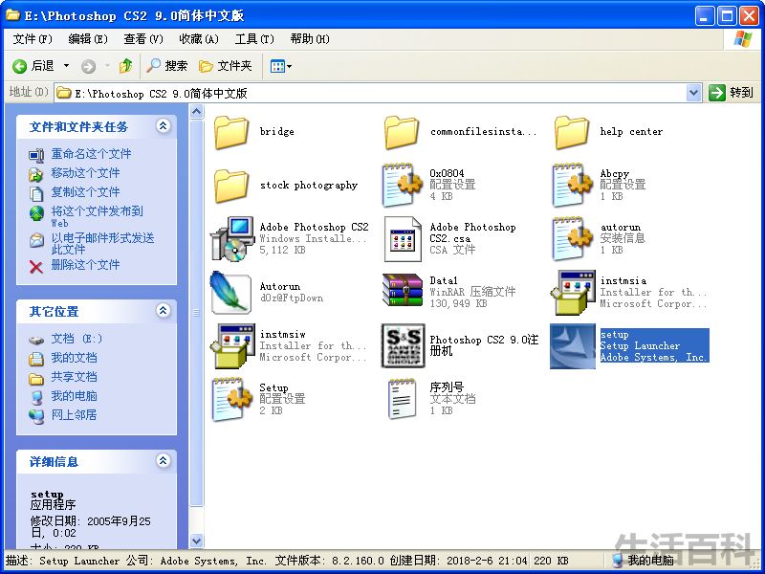This screenshot has width=765, height=574.
Task: Go to 文档 (E:) location
Action: (x=77, y=339)
